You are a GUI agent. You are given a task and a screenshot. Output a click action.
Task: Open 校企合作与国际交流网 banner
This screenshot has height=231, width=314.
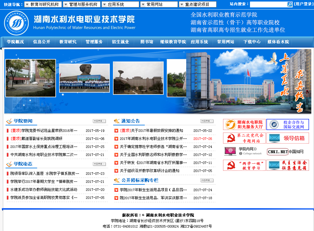(x=287, y=124)
